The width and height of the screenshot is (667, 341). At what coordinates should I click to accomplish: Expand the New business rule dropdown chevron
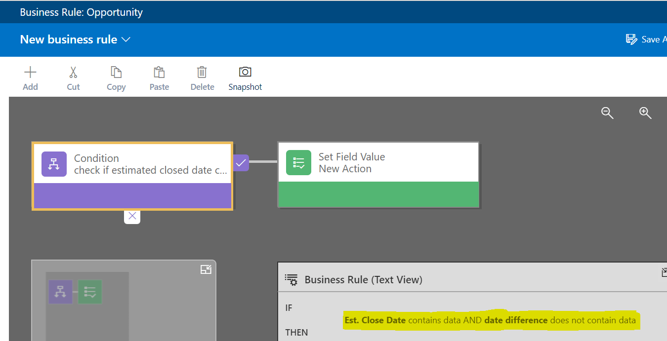click(x=126, y=39)
